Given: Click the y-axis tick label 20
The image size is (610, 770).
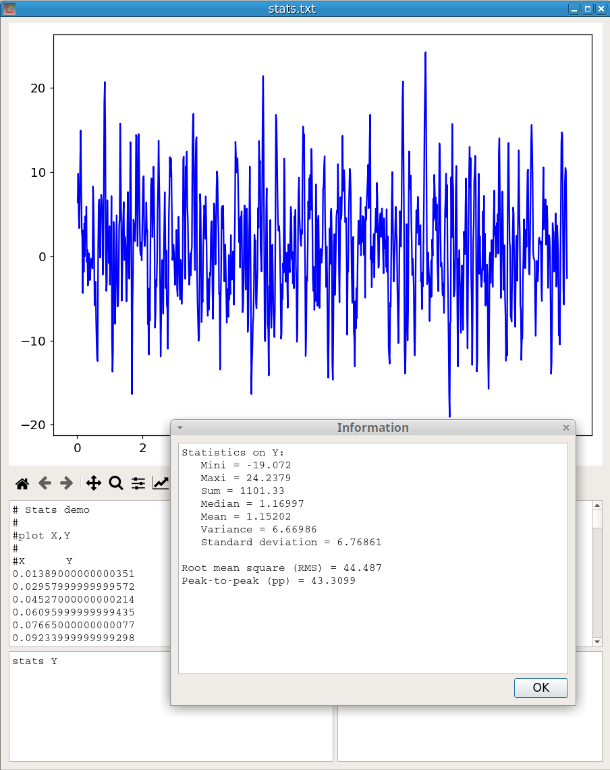Looking at the screenshot, I should coord(38,88).
